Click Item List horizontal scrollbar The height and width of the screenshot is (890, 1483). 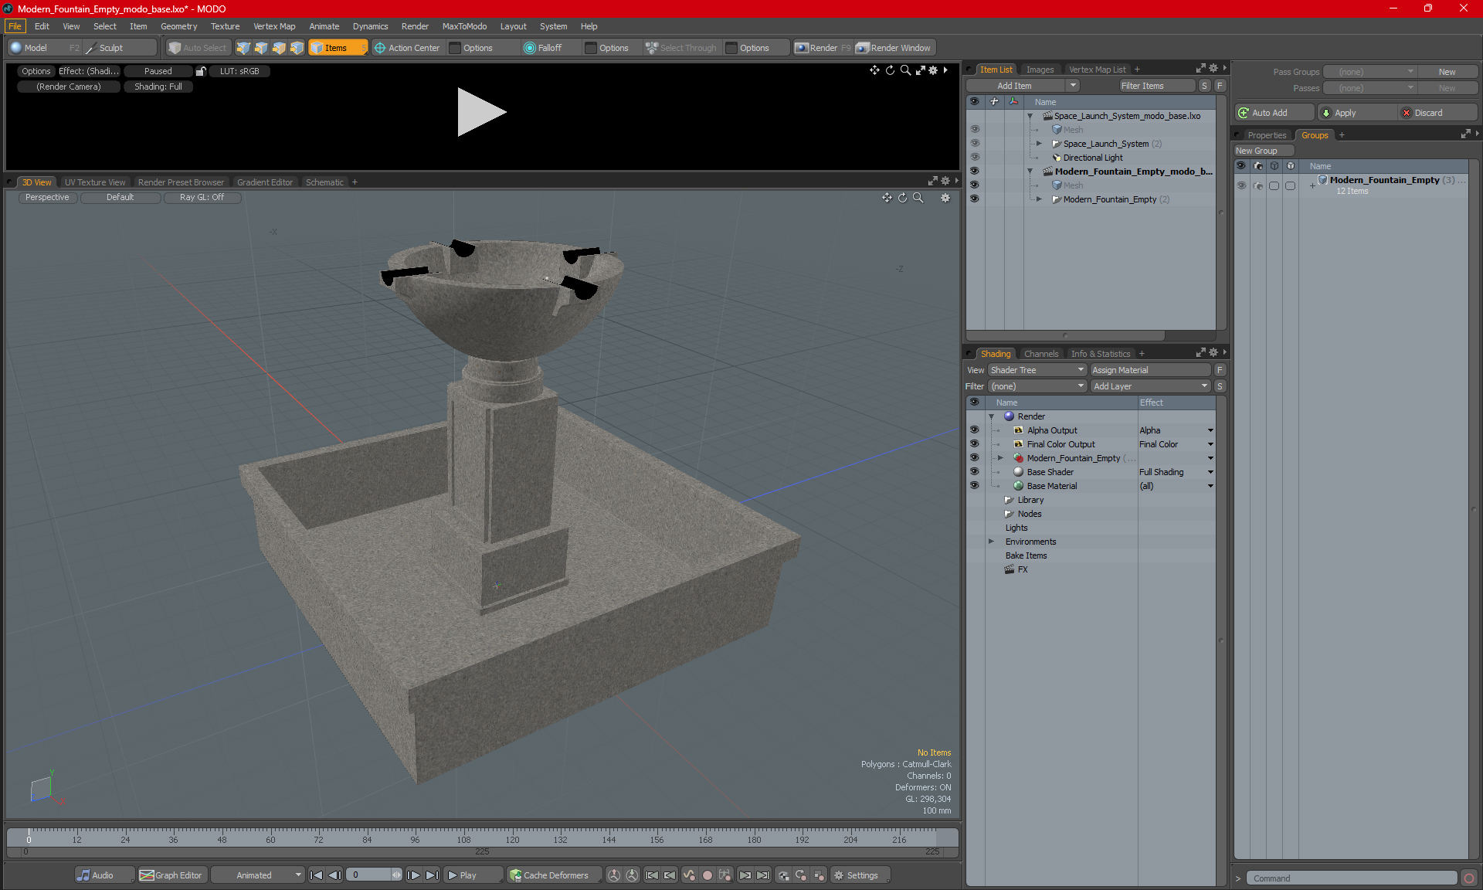[1066, 336]
